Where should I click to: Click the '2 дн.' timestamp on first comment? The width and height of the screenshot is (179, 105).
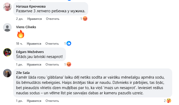20,19
